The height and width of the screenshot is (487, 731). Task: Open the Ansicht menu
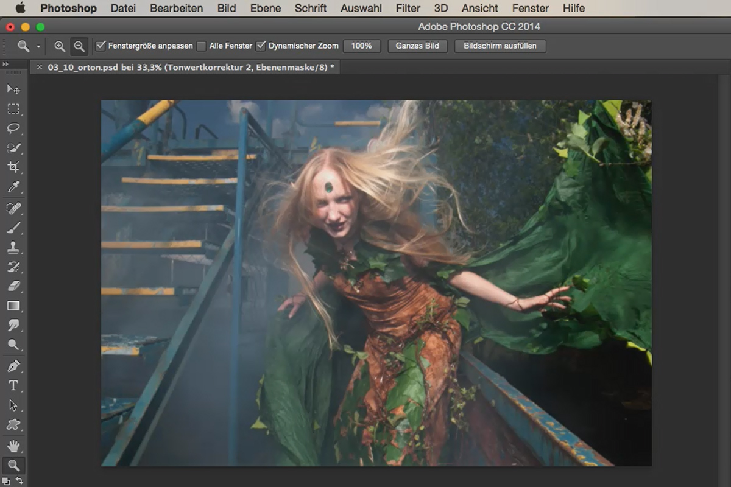click(x=480, y=9)
